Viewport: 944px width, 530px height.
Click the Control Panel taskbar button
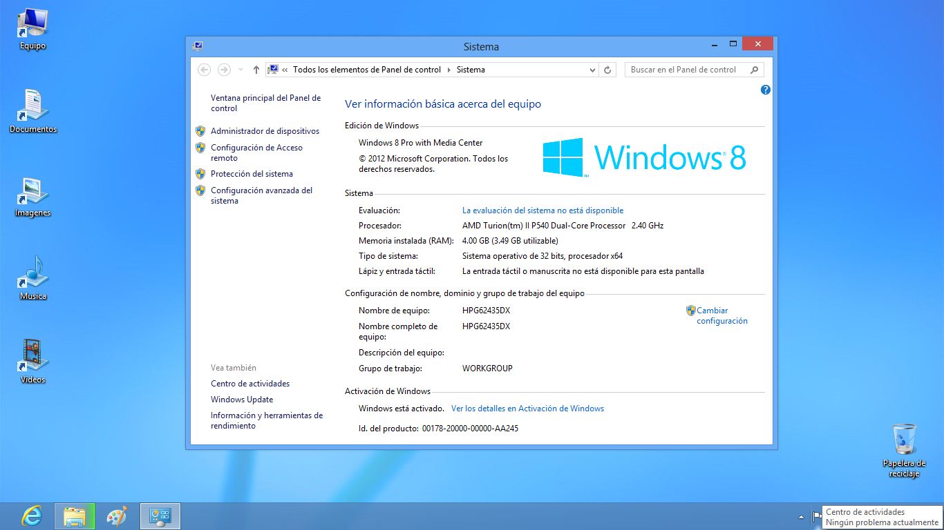[x=160, y=516]
